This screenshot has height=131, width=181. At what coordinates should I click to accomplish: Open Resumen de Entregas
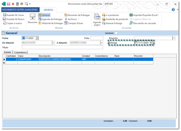(x=77, y=15)
